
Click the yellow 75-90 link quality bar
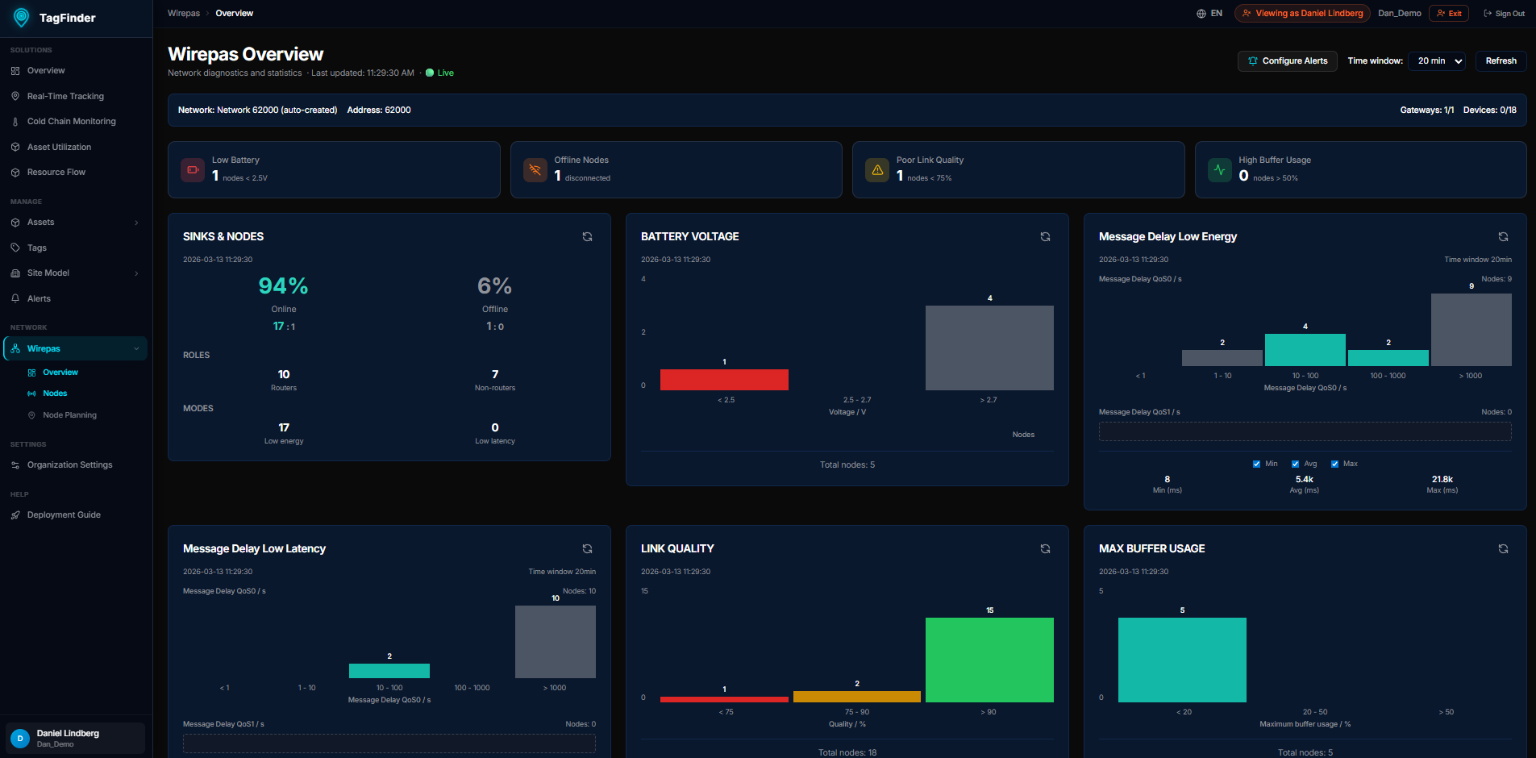click(x=857, y=697)
